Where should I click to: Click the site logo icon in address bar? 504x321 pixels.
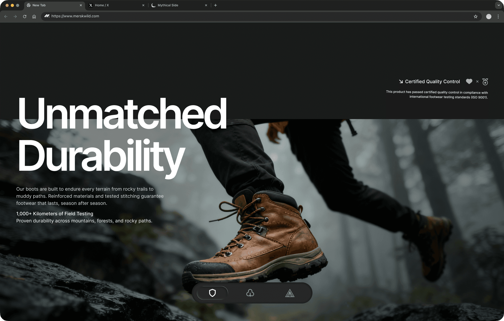[47, 16]
